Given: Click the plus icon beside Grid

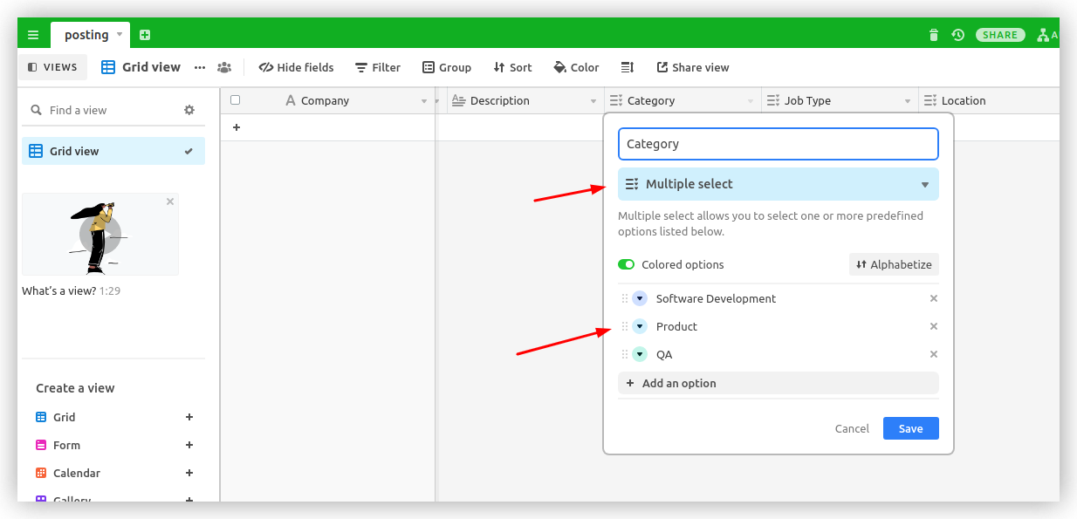Looking at the screenshot, I should pyautogui.click(x=189, y=417).
